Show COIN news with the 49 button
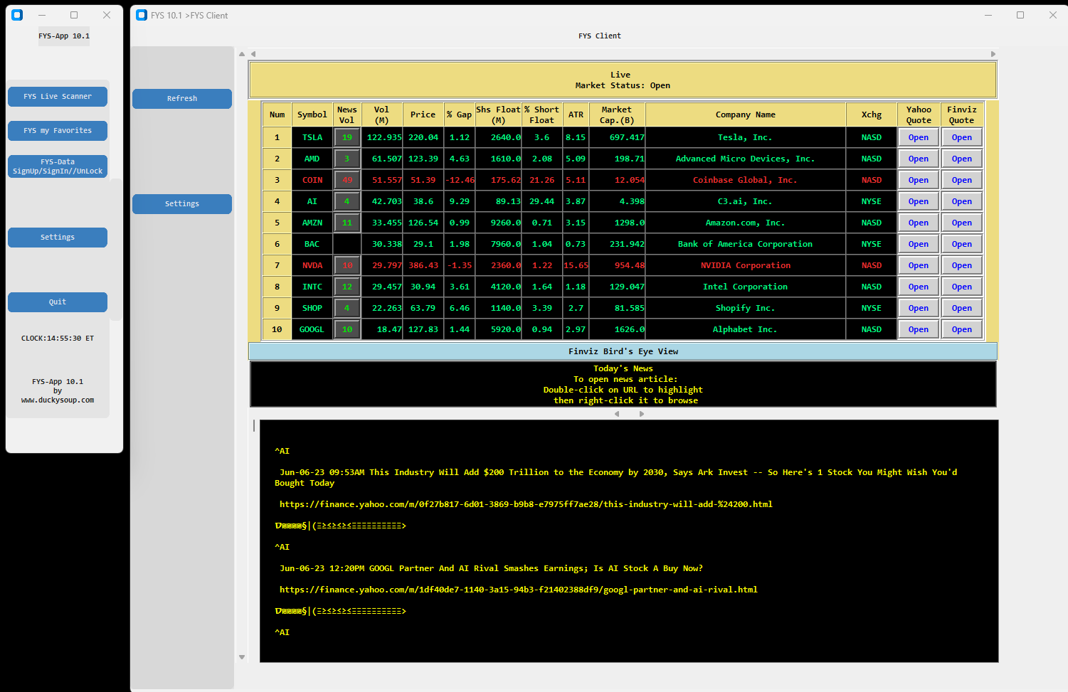This screenshot has width=1068, height=692. click(x=347, y=181)
